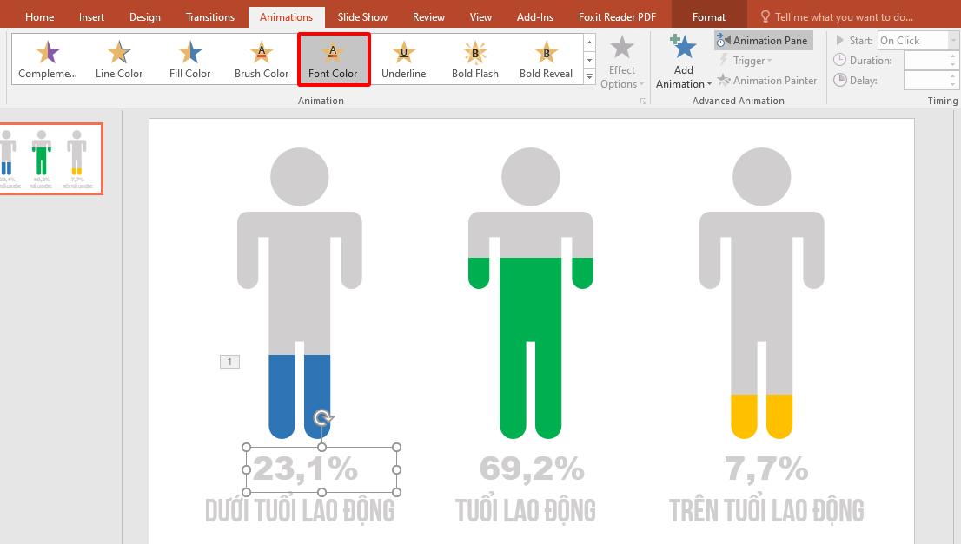Click the 69,2% text

pos(532,469)
